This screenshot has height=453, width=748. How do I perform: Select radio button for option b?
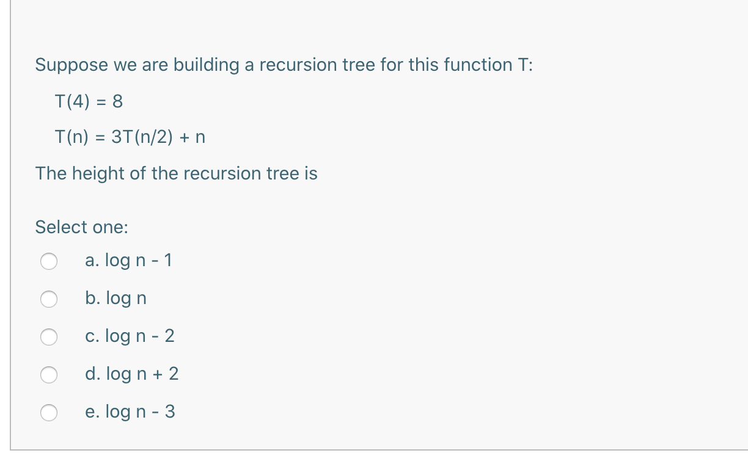tap(49, 299)
